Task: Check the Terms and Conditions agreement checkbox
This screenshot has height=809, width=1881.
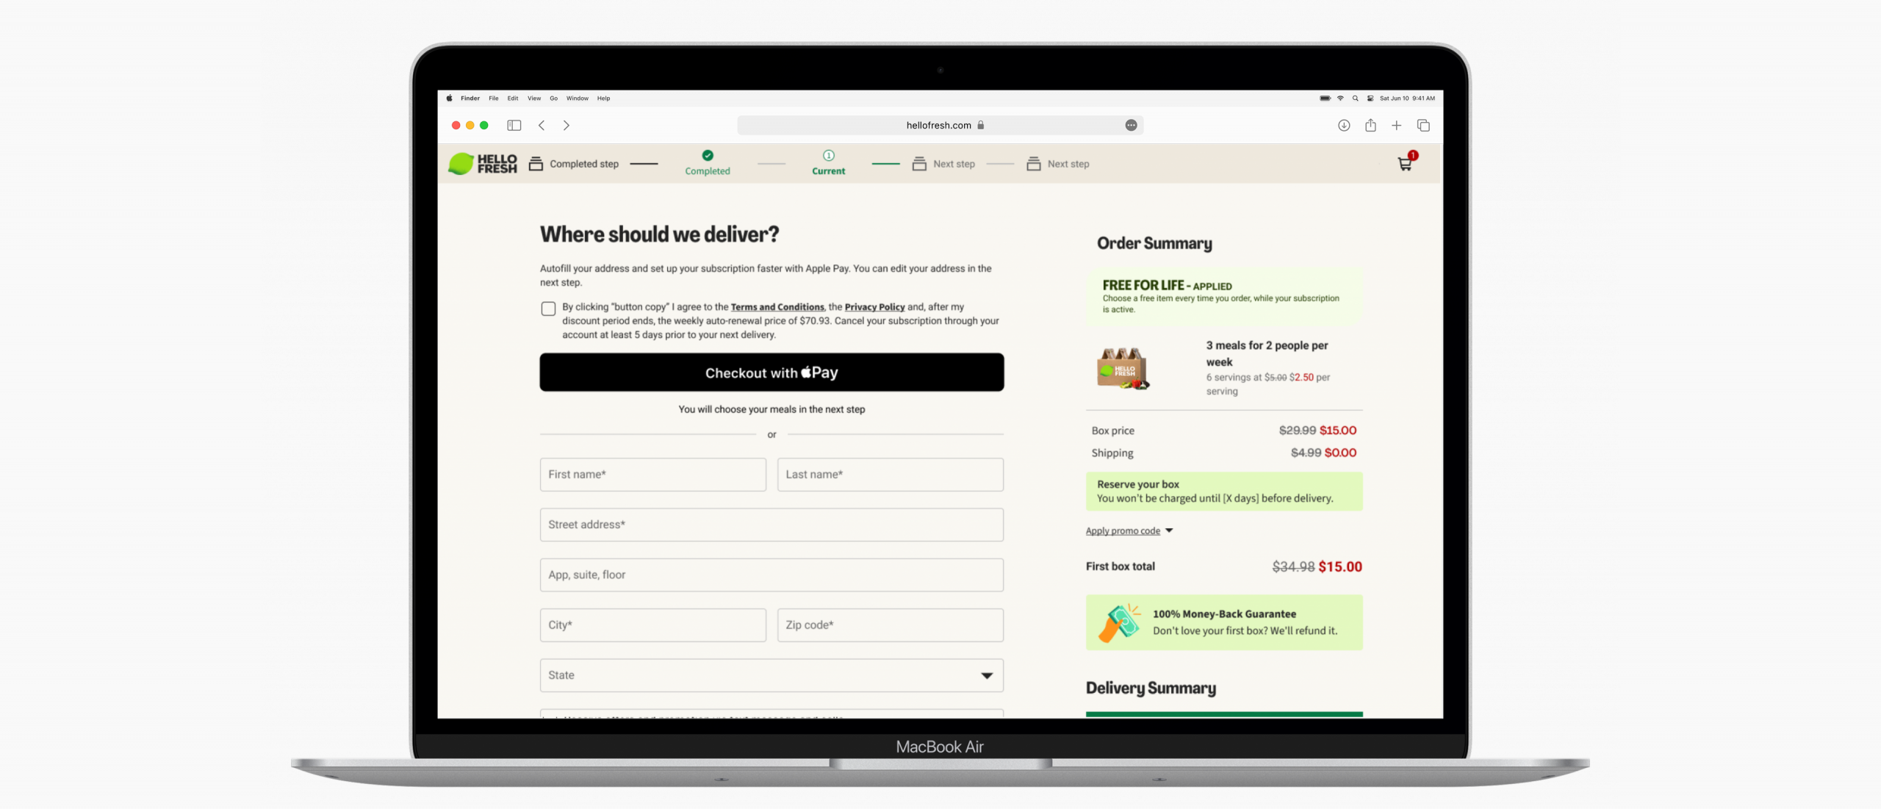Action: pyautogui.click(x=548, y=309)
